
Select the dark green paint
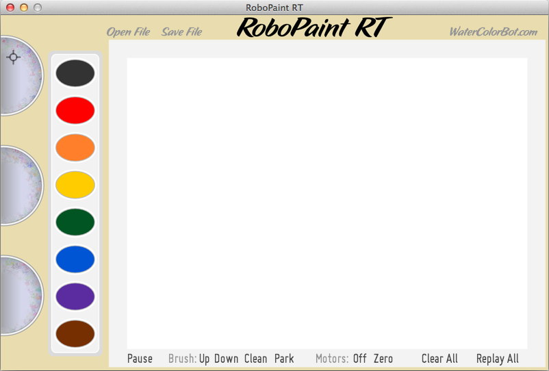point(75,222)
